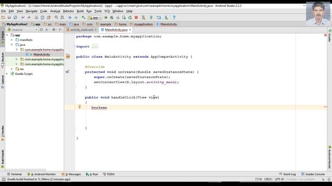Expand the Gradle Scripts node arrow

click(x=7, y=74)
